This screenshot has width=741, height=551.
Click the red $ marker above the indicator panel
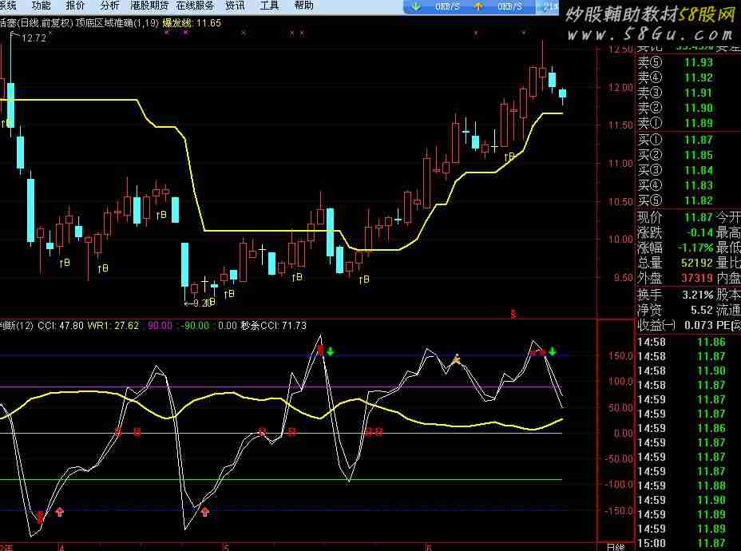click(513, 315)
